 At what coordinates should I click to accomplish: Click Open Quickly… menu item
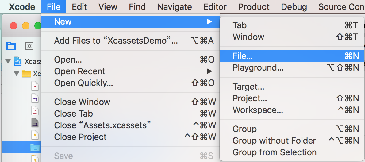tap(83, 83)
